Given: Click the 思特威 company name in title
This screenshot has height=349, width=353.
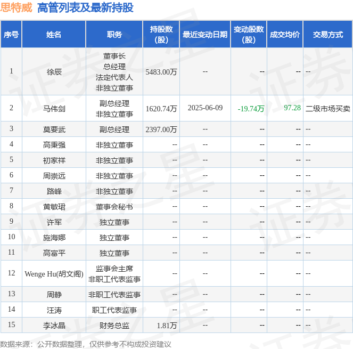Looking at the screenshot, I should pos(16,7).
